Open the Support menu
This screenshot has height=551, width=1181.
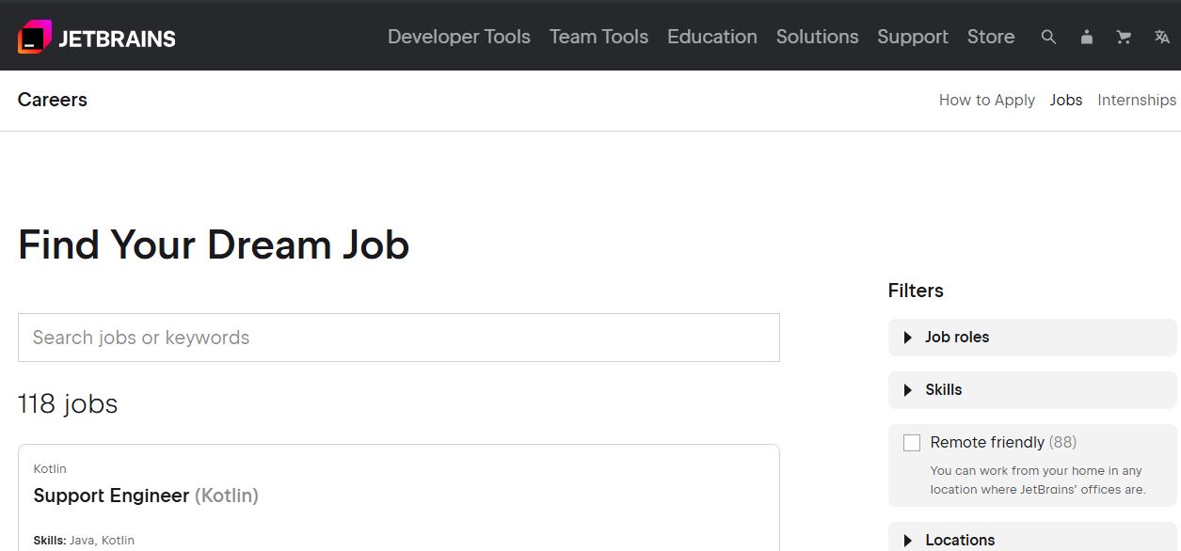tap(912, 37)
